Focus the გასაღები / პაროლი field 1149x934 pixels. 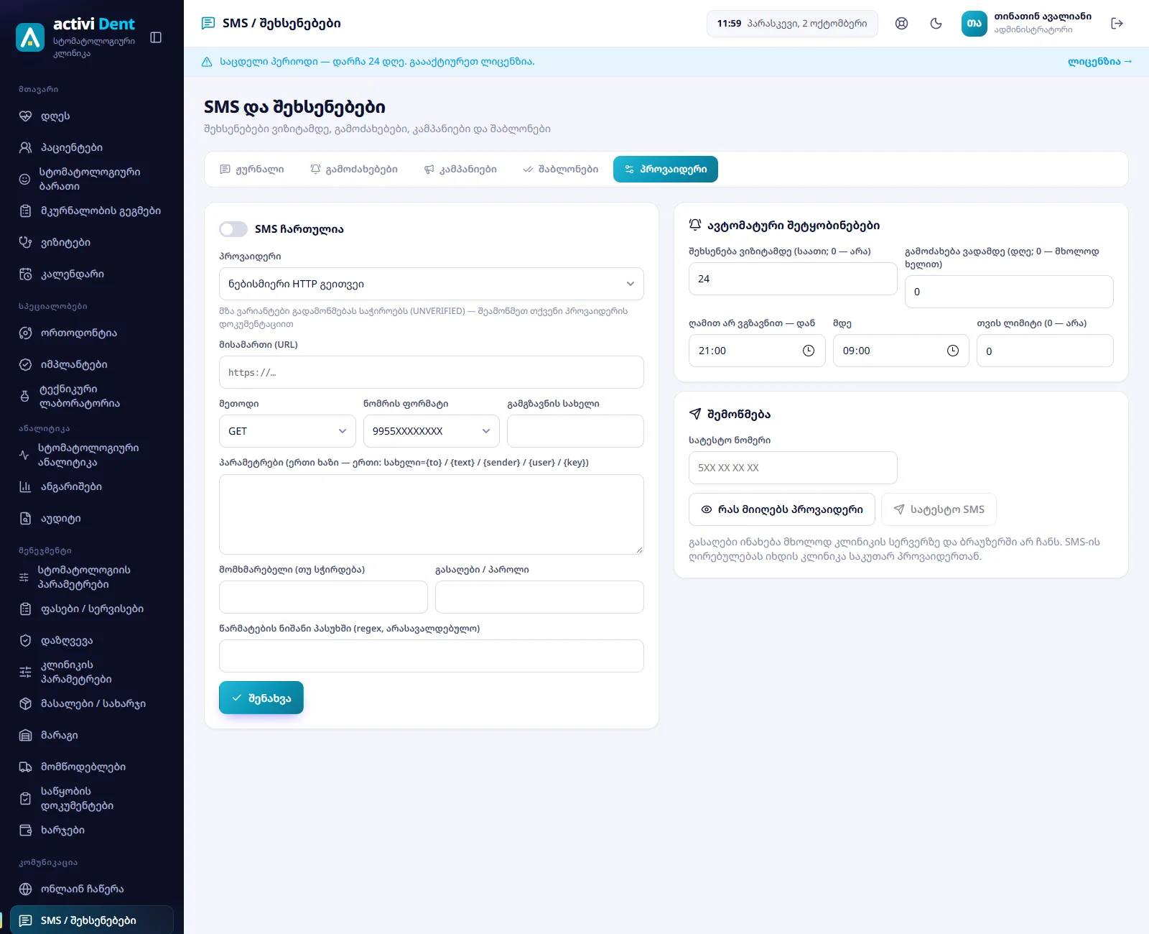540,597
